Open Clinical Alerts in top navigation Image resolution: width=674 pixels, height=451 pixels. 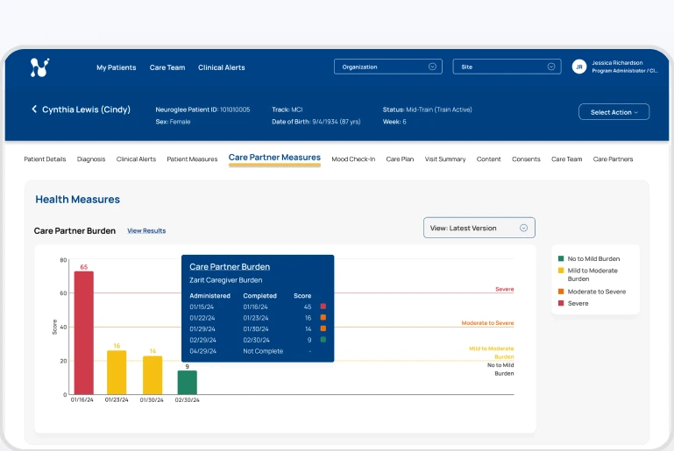pyautogui.click(x=222, y=67)
